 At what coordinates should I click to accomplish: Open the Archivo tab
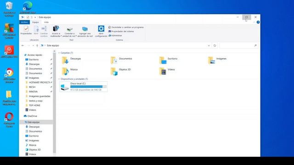pyautogui.click(x=24, y=22)
